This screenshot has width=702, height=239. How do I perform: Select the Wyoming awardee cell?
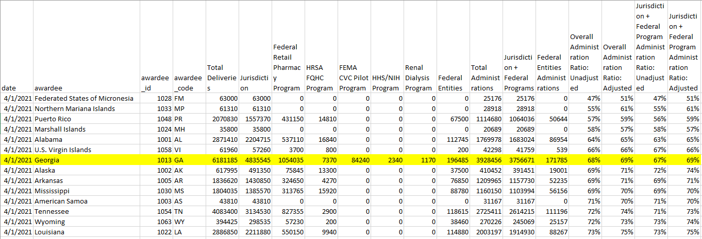(x=86, y=222)
